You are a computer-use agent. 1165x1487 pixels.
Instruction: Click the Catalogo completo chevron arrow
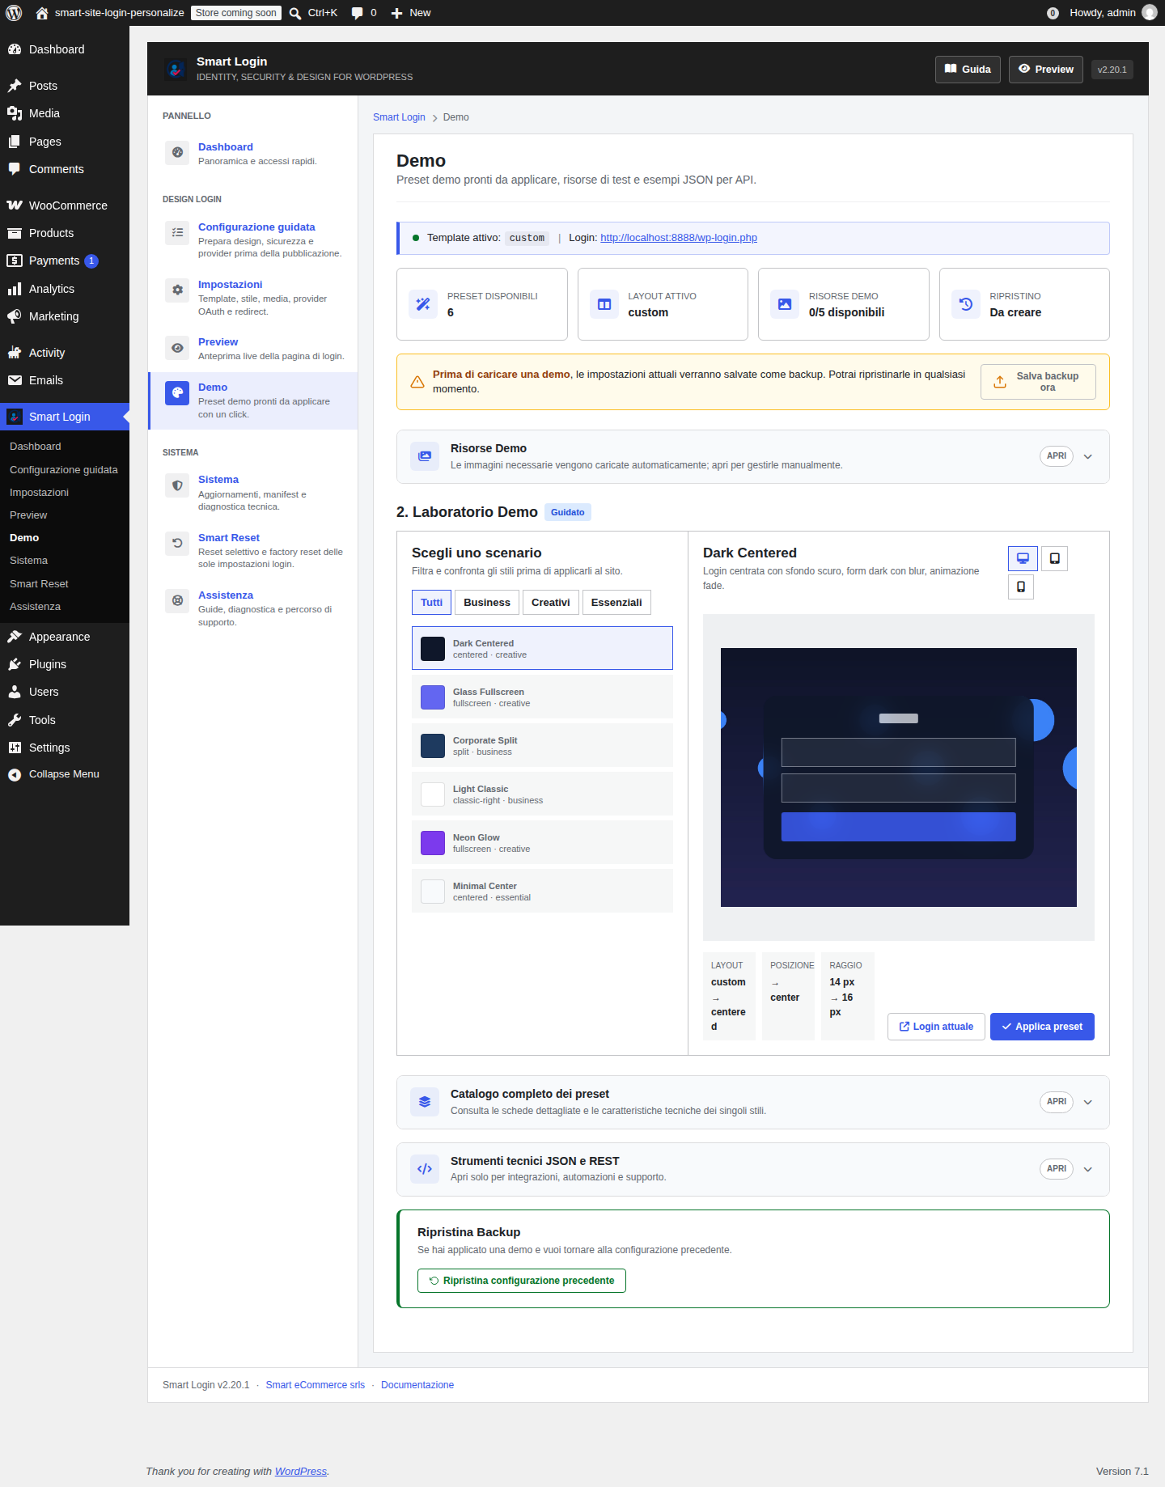1088,1102
